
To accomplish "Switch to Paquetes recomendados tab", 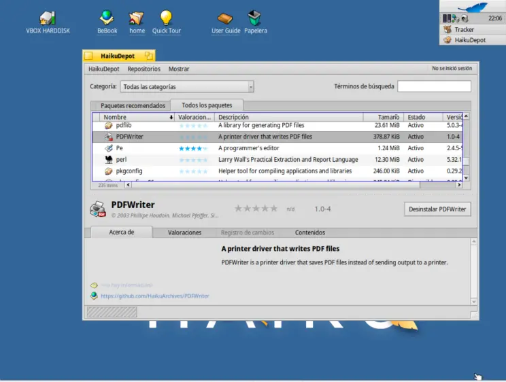I will coord(133,105).
